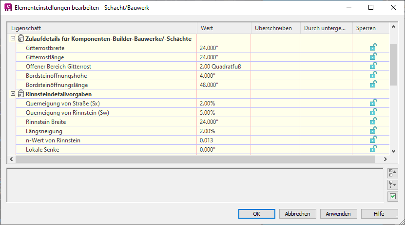Click the collapse all categories icon

tap(393, 173)
